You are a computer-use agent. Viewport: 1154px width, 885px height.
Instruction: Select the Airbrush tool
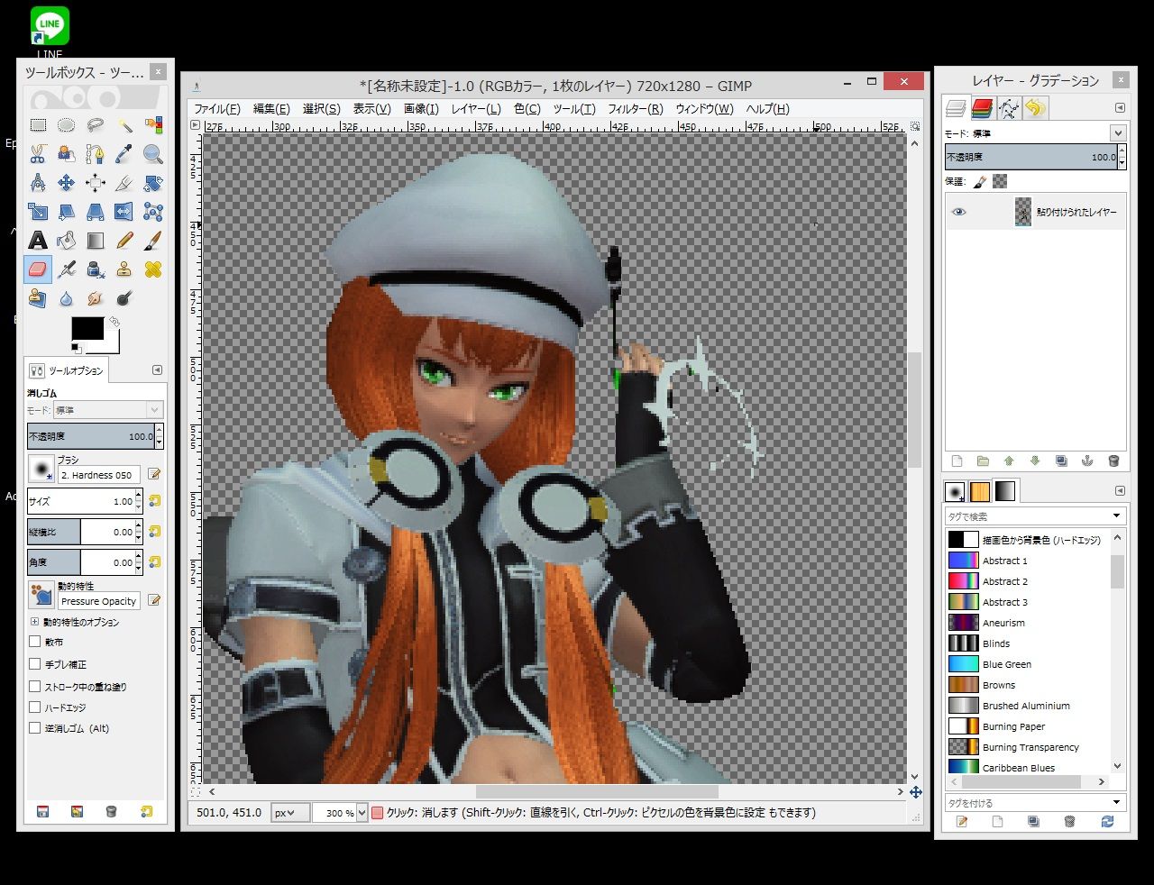[x=67, y=269]
